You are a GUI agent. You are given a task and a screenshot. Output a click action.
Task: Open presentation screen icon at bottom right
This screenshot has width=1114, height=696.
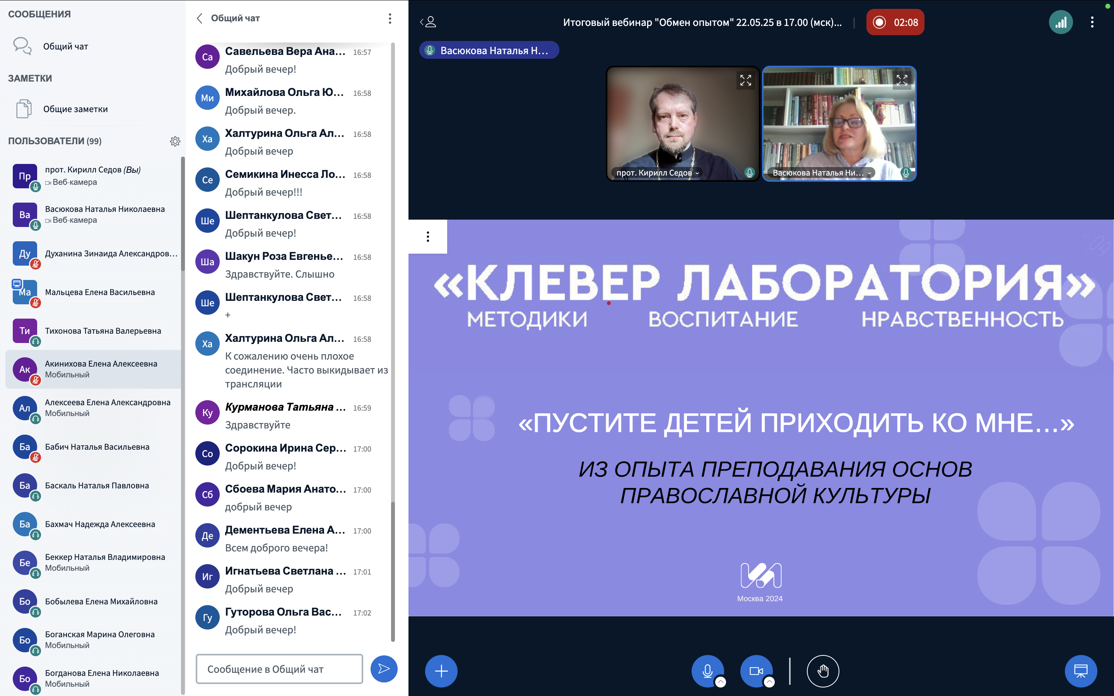tap(1080, 671)
